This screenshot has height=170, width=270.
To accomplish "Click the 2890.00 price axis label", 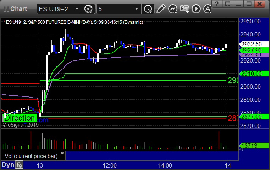I will (250, 100).
